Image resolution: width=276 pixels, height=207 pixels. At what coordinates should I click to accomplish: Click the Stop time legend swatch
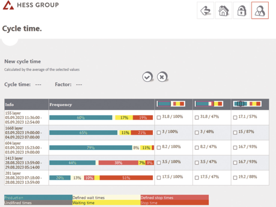pos(175,202)
